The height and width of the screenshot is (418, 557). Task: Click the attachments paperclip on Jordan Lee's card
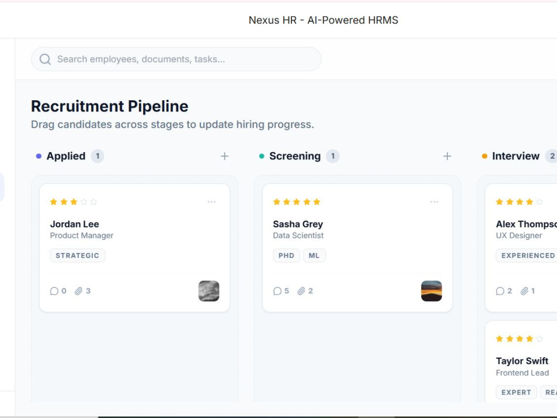pos(79,291)
